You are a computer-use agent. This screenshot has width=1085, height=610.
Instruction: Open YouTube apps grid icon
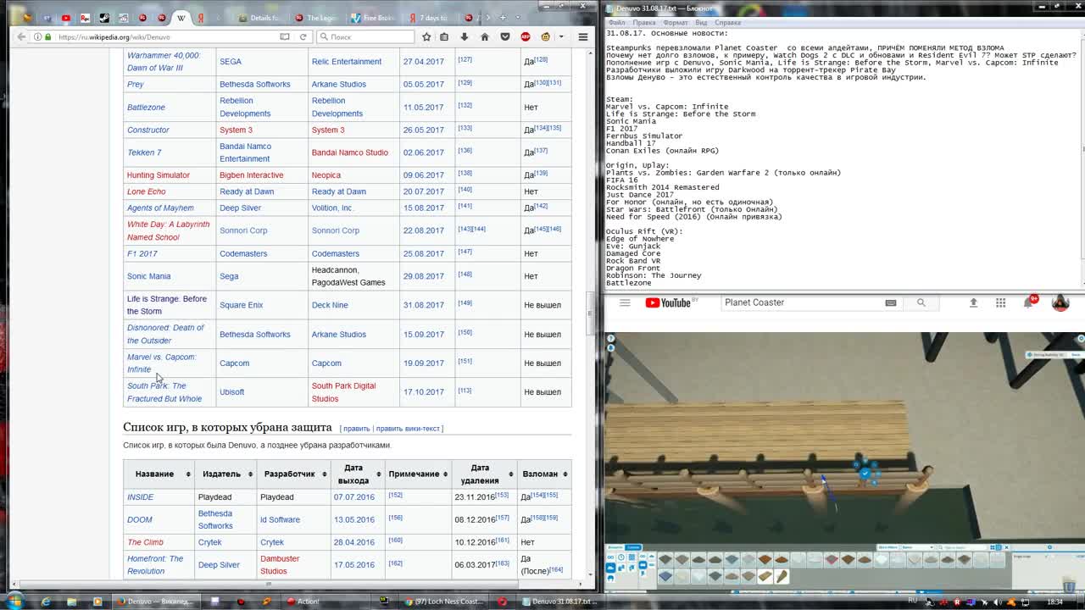[1000, 302]
